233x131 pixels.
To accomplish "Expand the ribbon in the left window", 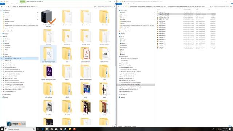I will pyautogui.click(x=114, y=4).
